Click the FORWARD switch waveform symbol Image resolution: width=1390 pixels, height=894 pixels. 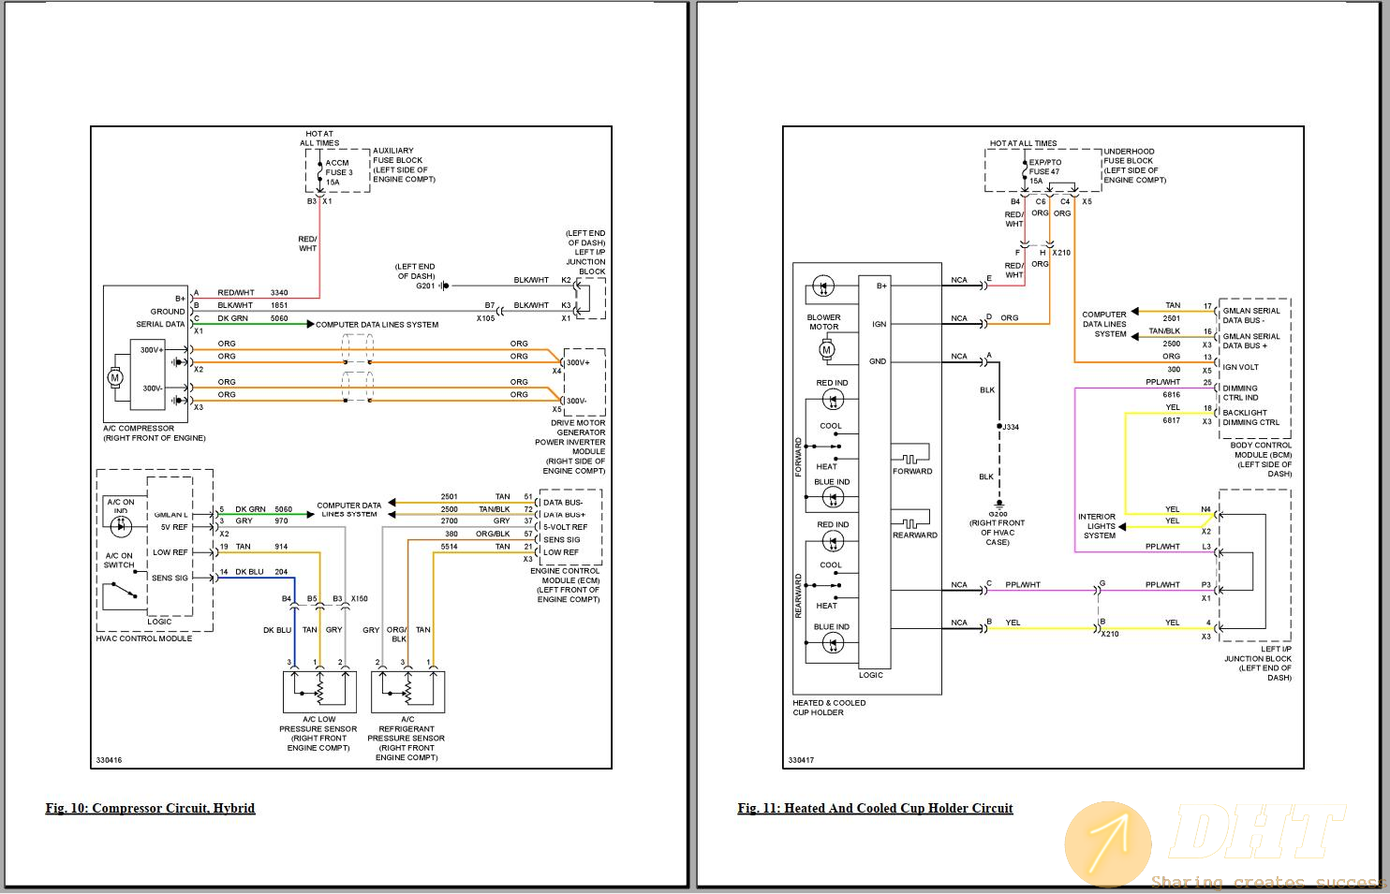click(x=910, y=458)
